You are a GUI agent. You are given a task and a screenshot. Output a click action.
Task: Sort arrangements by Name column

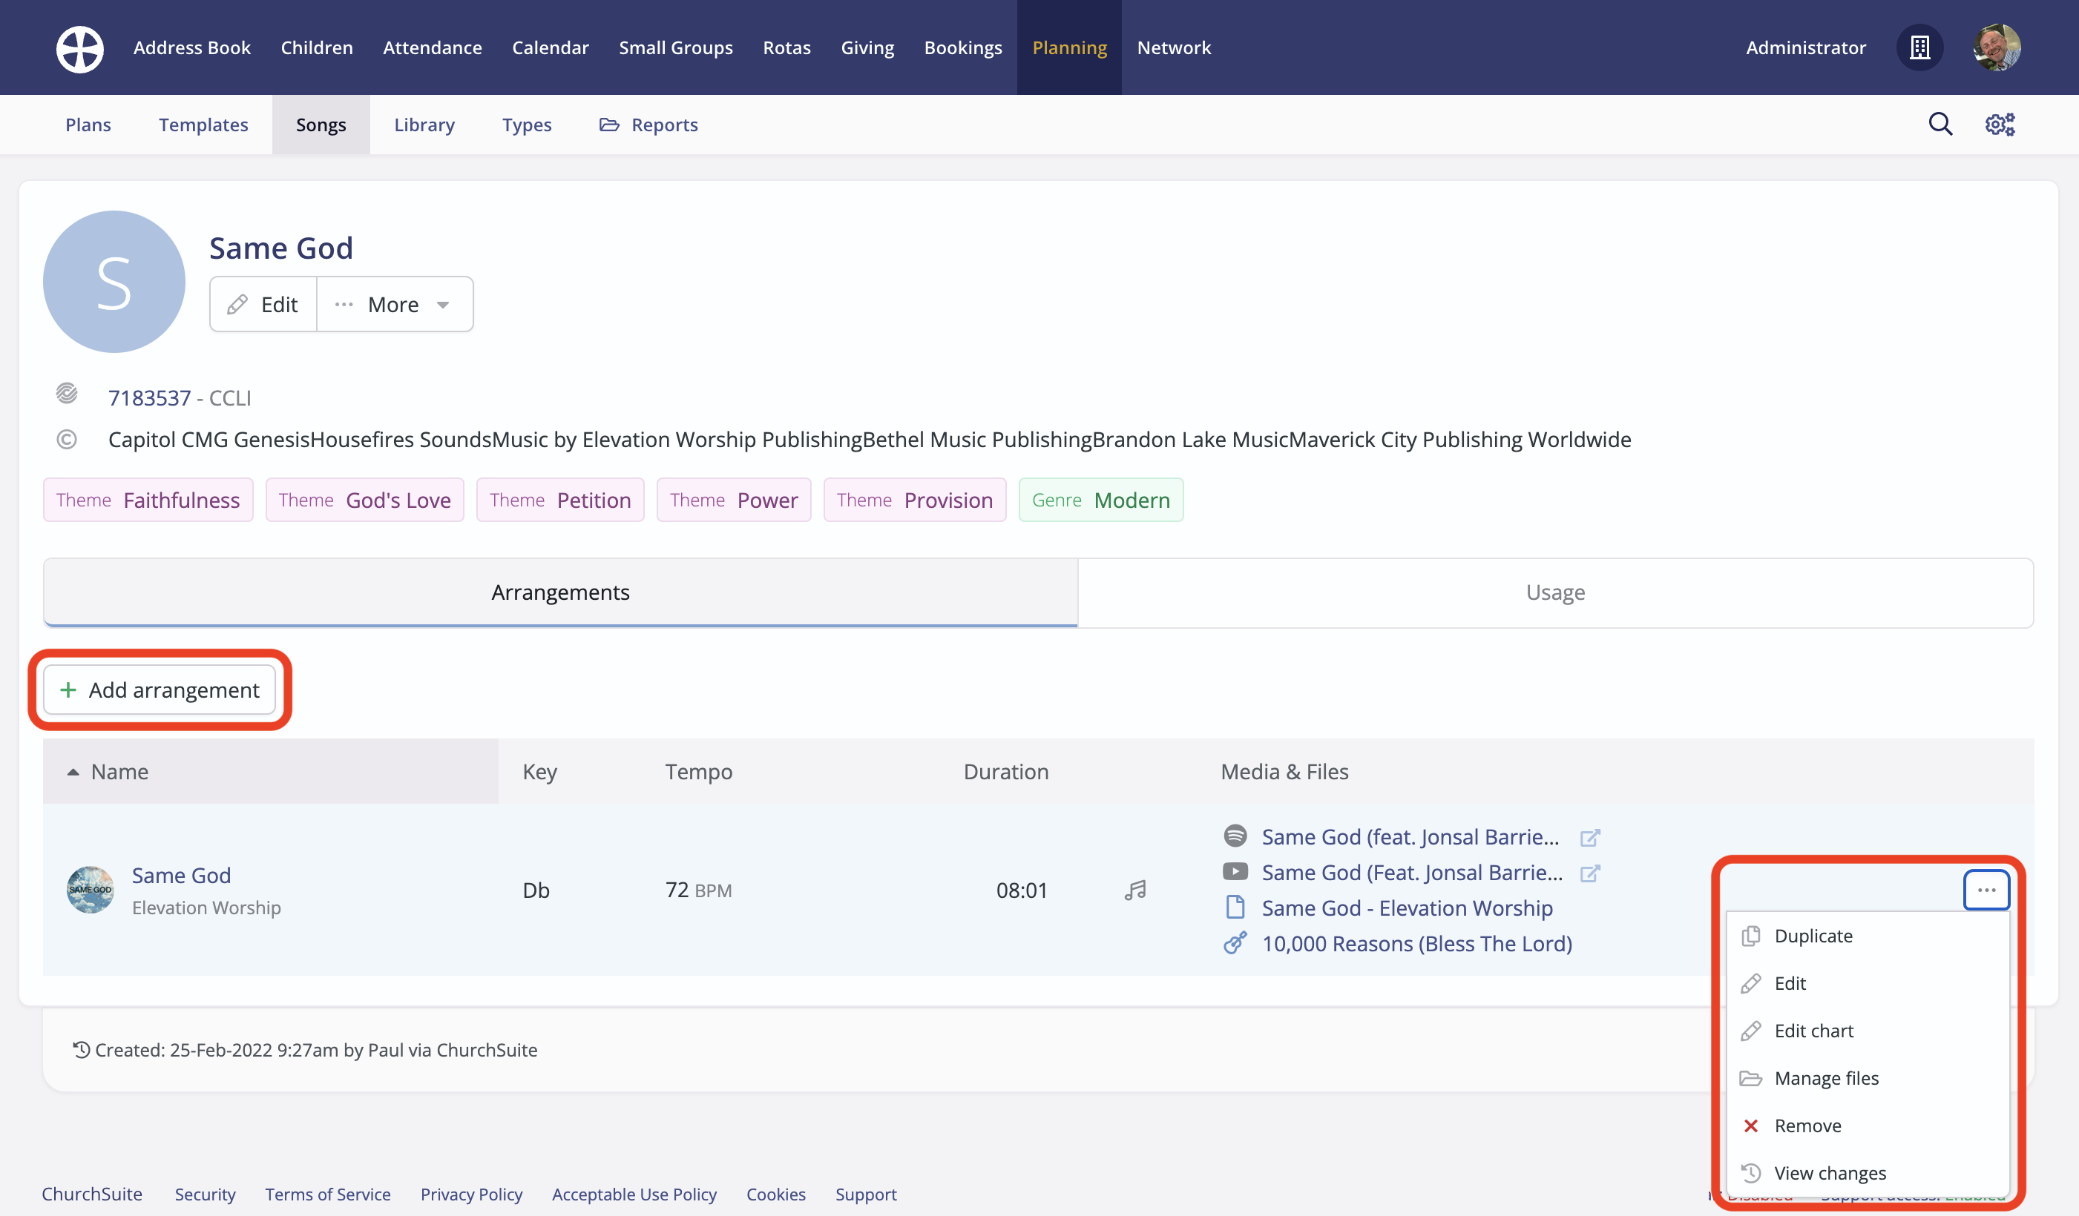pos(119,772)
